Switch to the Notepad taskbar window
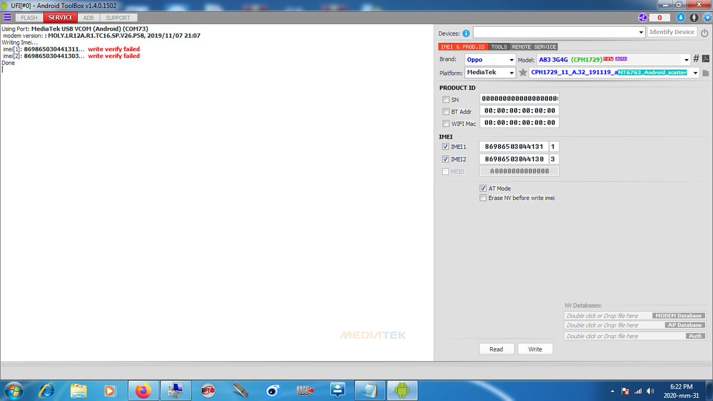Image resolution: width=713 pixels, height=401 pixels. pos(369,390)
